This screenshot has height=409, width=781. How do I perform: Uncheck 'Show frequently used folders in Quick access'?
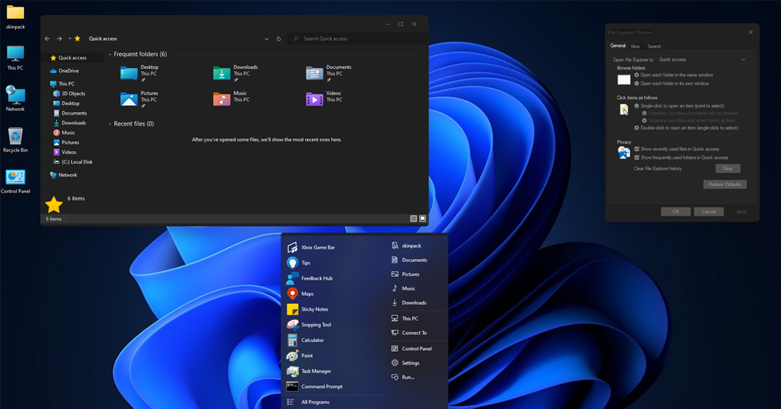637,158
